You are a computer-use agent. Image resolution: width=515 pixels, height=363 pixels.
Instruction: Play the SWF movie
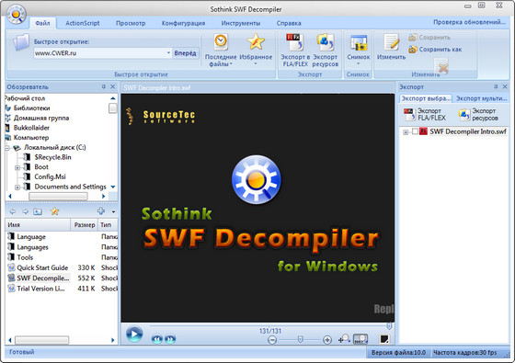(134, 335)
